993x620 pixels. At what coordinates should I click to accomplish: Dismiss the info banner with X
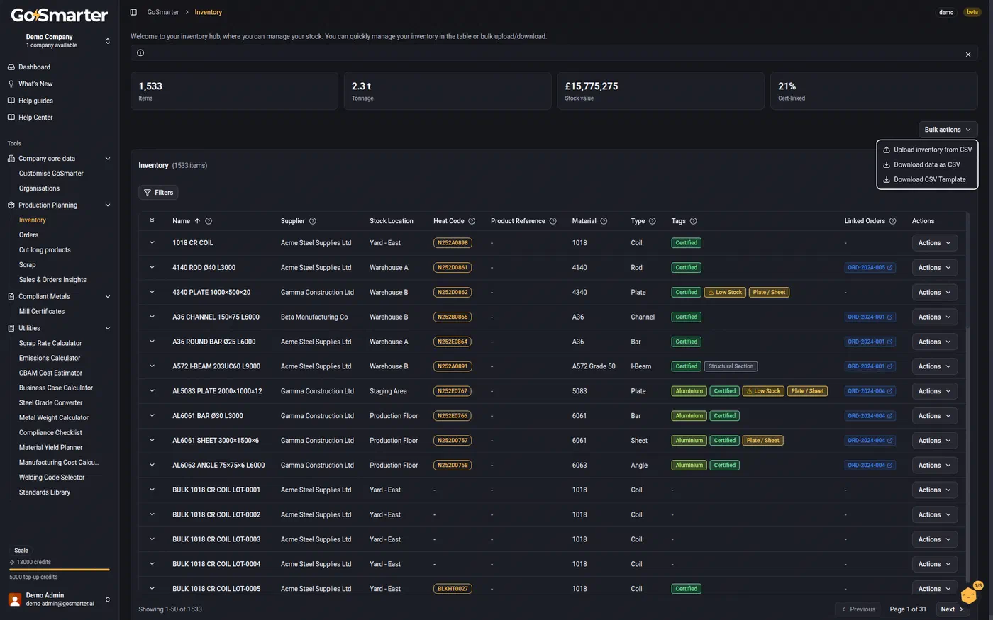968,55
